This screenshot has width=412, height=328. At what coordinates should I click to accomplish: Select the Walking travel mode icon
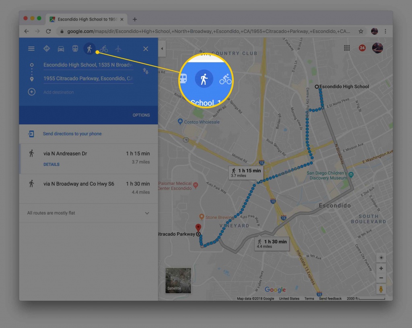[x=89, y=49]
